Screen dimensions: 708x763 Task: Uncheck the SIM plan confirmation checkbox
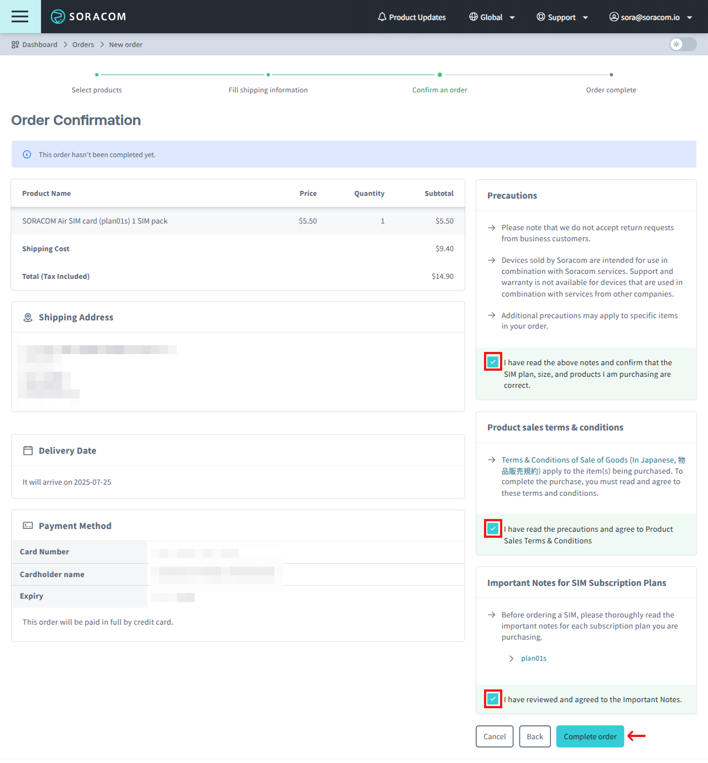click(x=492, y=361)
